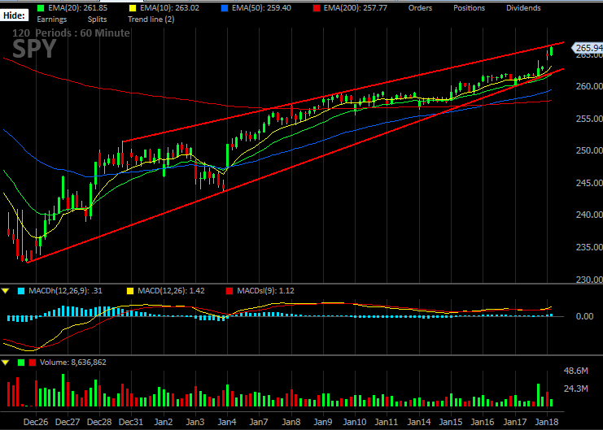Click the 0.00 MACD axis label
Screen dimensions: 603x430
(584, 316)
